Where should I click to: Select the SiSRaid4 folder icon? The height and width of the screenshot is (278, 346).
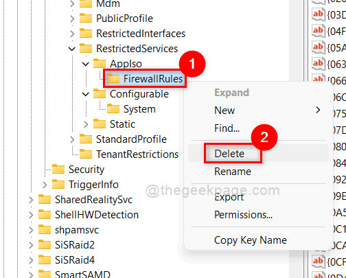pyautogui.click(x=45, y=259)
